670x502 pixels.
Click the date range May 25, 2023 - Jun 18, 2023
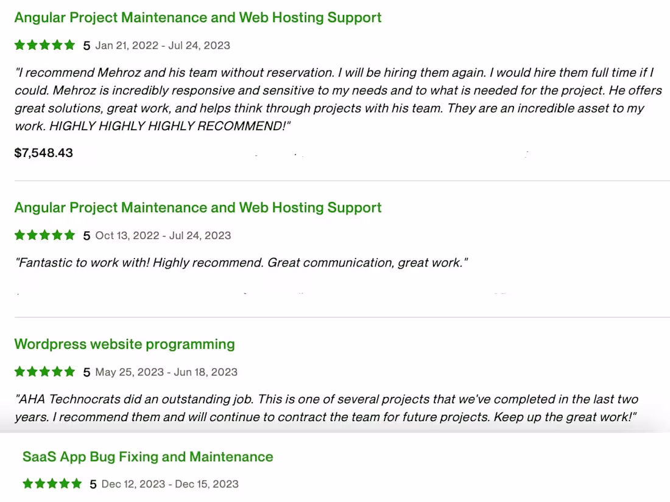[166, 372]
